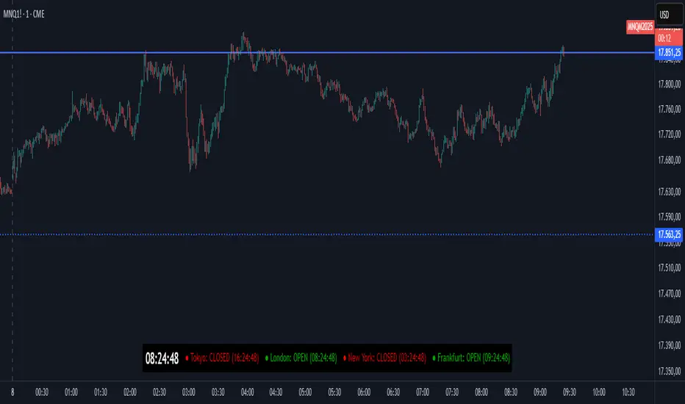Click the 05:00 time axis label
Image resolution: width=685 pixels, height=404 pixels.
pos(305,392)
